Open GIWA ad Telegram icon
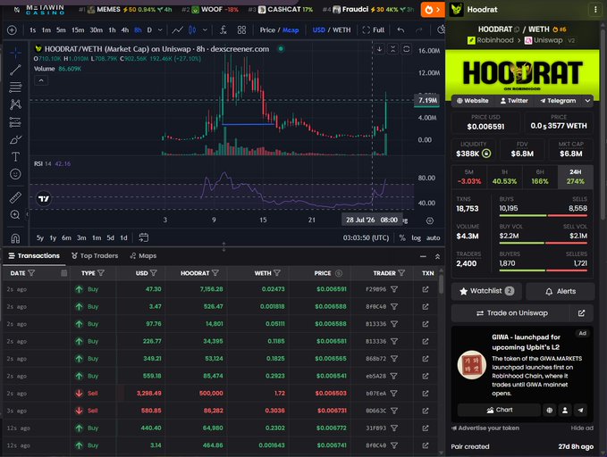This screenshot has height=457, width=607. [580, 411]
